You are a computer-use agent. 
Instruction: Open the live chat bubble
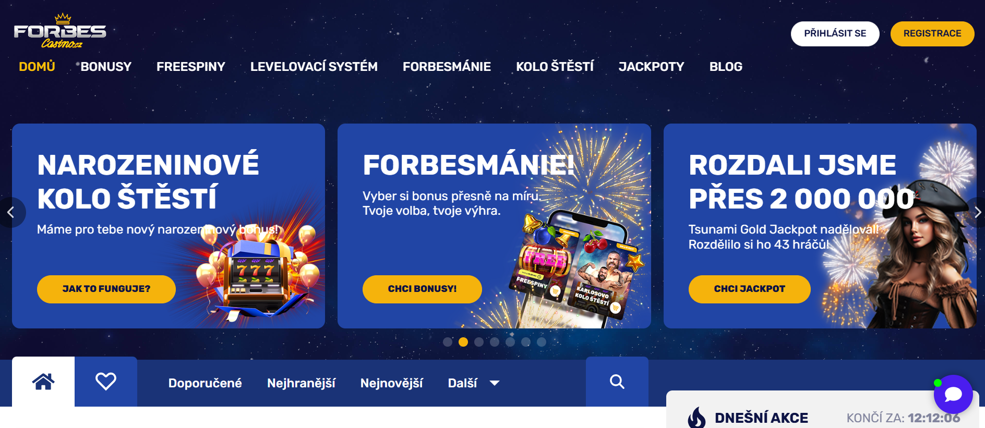pos(953,394)
